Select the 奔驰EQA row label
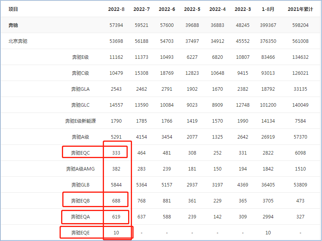Screen dimensions: 322x241 (x=80, y=217)
